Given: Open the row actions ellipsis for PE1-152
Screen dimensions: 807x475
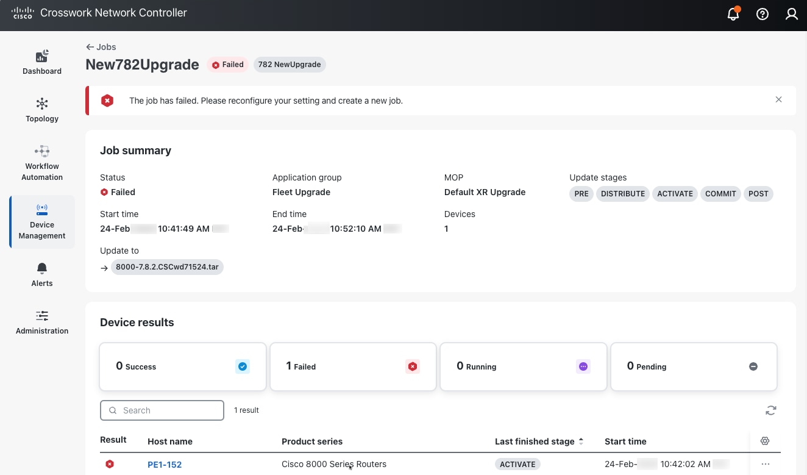Looking at the screenshot, I should pyautogui.click(x=765, y=464).
